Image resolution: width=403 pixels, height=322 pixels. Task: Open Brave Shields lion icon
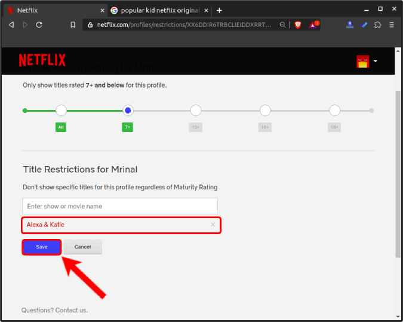point(298,25)
